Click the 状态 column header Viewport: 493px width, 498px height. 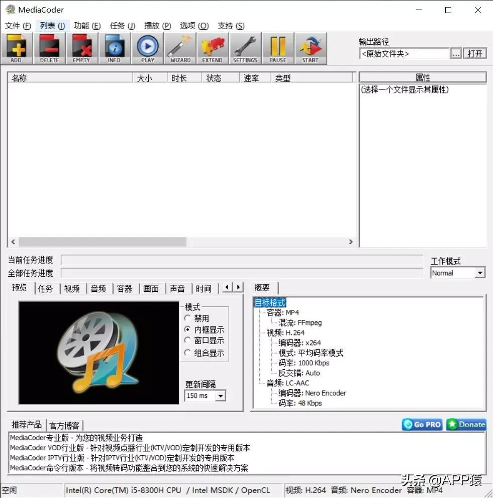coord(221,78)
